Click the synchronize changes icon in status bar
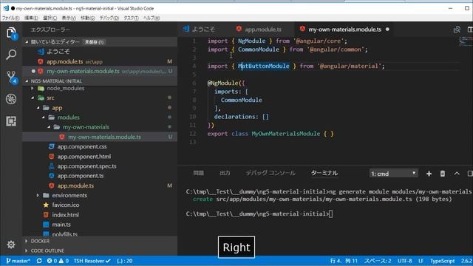 (39, 261)
